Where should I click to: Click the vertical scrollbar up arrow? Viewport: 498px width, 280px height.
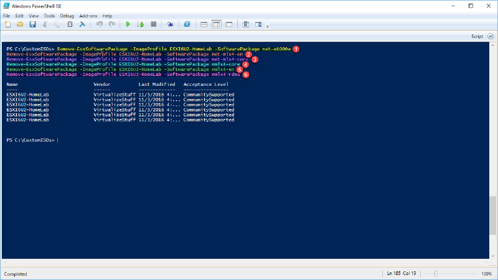click(492, 45)
